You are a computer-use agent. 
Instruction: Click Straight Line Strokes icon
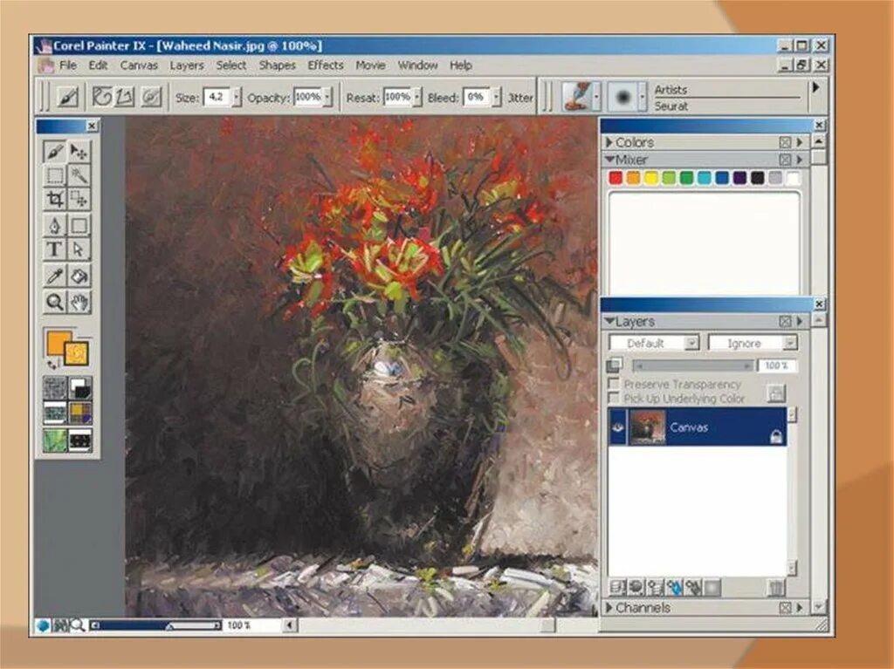pyautogui.click(x=125, y=97)
